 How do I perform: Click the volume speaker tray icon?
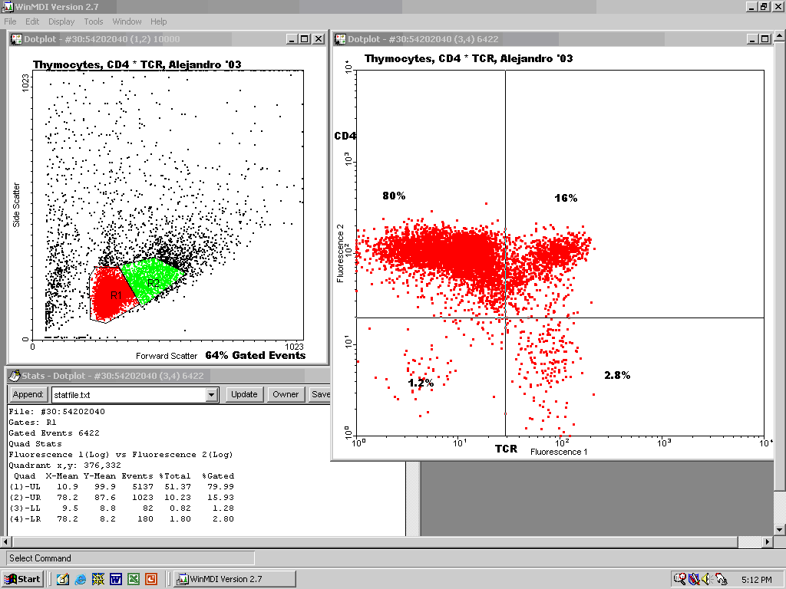pyautogui.click(x=705, y=579)
